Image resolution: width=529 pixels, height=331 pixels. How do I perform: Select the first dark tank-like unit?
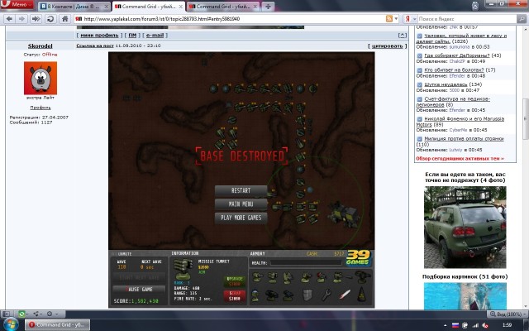(272, 295)
